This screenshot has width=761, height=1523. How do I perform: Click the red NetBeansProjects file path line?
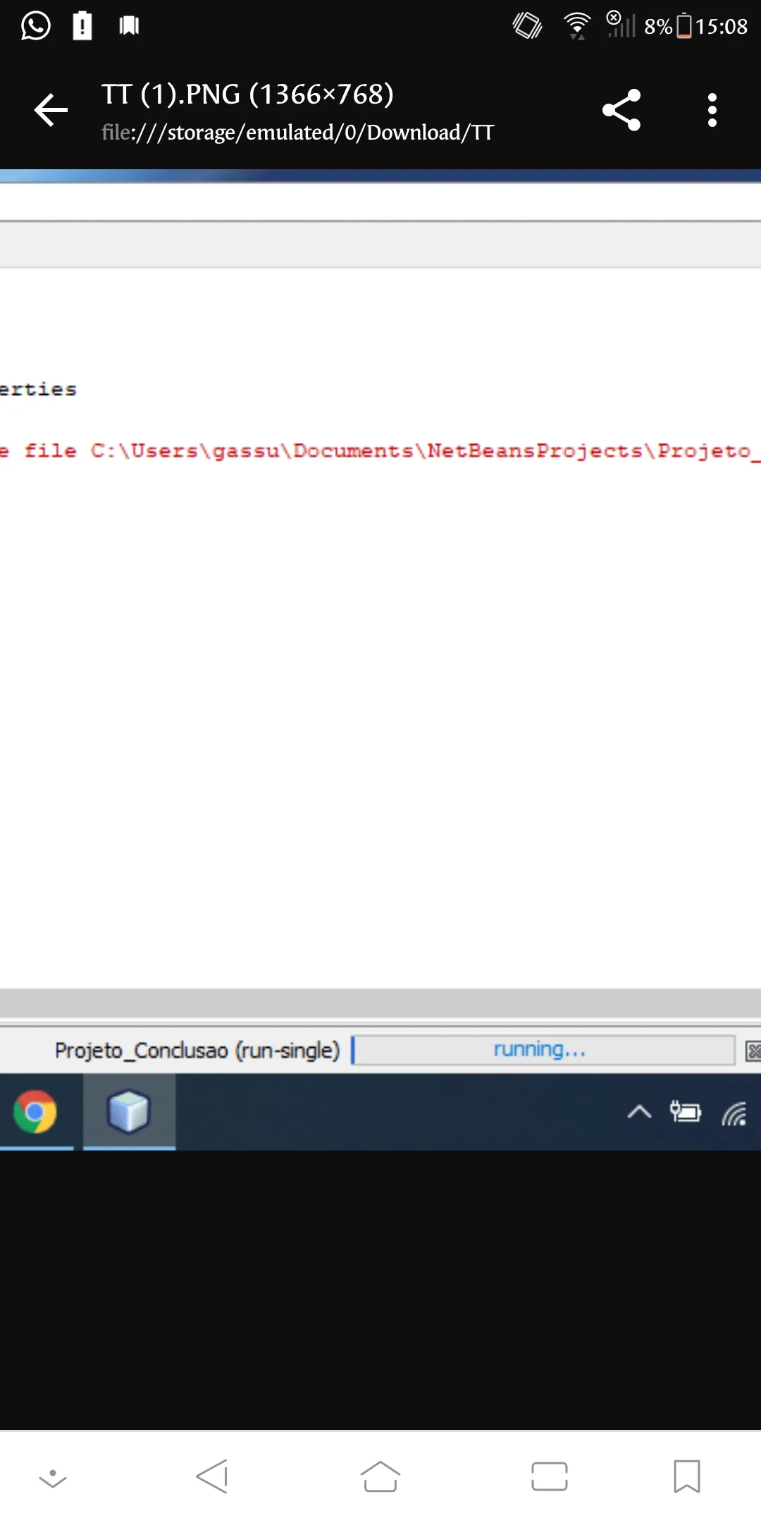click(x=380, y=451)
